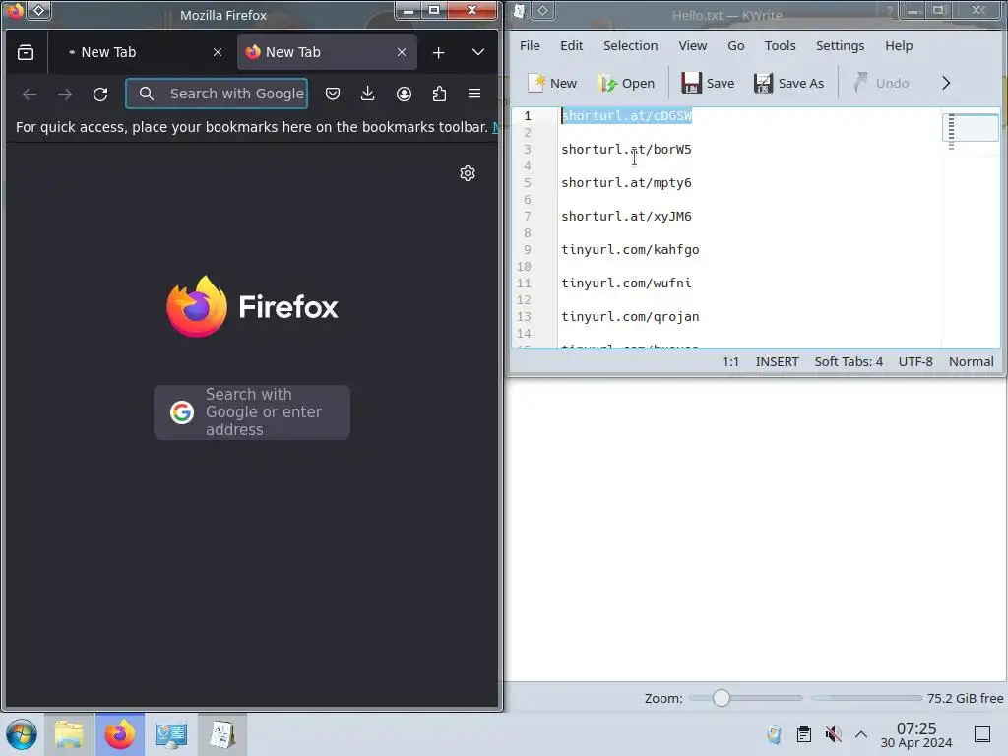Image resolution: width=1008 pixels, height=756 pixels.
Task: Click show desktop button on taskbar
Action: pyautogui.click(x=982, y=734)
